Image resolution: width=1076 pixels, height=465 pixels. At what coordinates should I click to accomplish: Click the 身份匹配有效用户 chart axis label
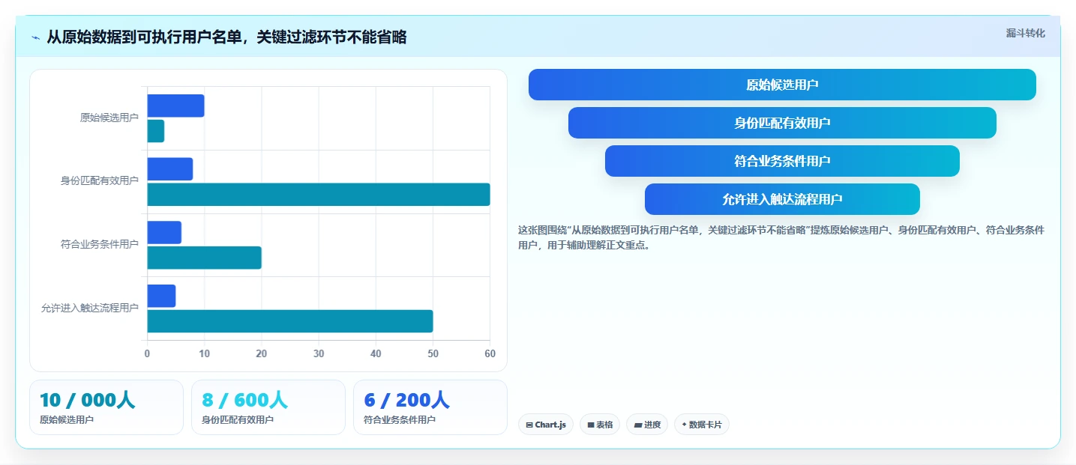tap(100, 180)
